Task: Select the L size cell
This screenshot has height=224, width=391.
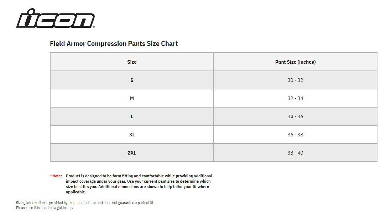Action: click(x=132, y=116)
